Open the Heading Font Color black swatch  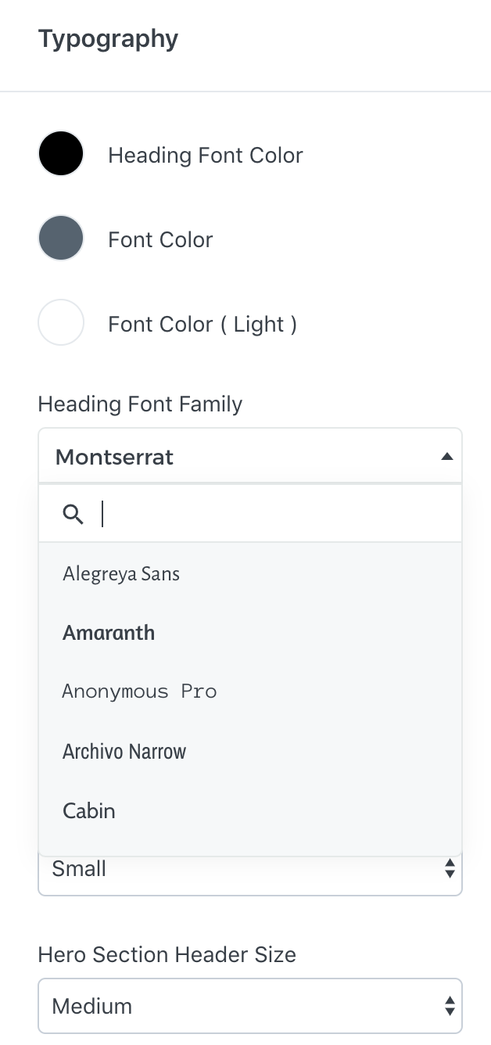61,154
